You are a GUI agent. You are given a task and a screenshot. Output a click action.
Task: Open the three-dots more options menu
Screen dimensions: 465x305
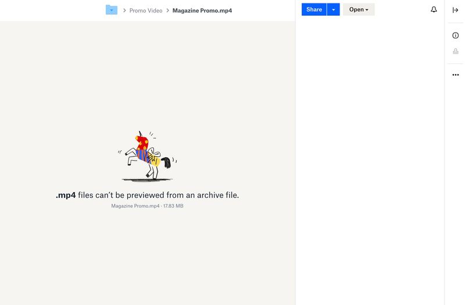tap(455, 75)
